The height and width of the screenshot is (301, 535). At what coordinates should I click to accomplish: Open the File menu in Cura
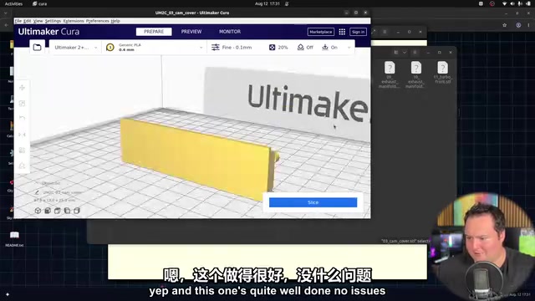click(x=18, y=21)
